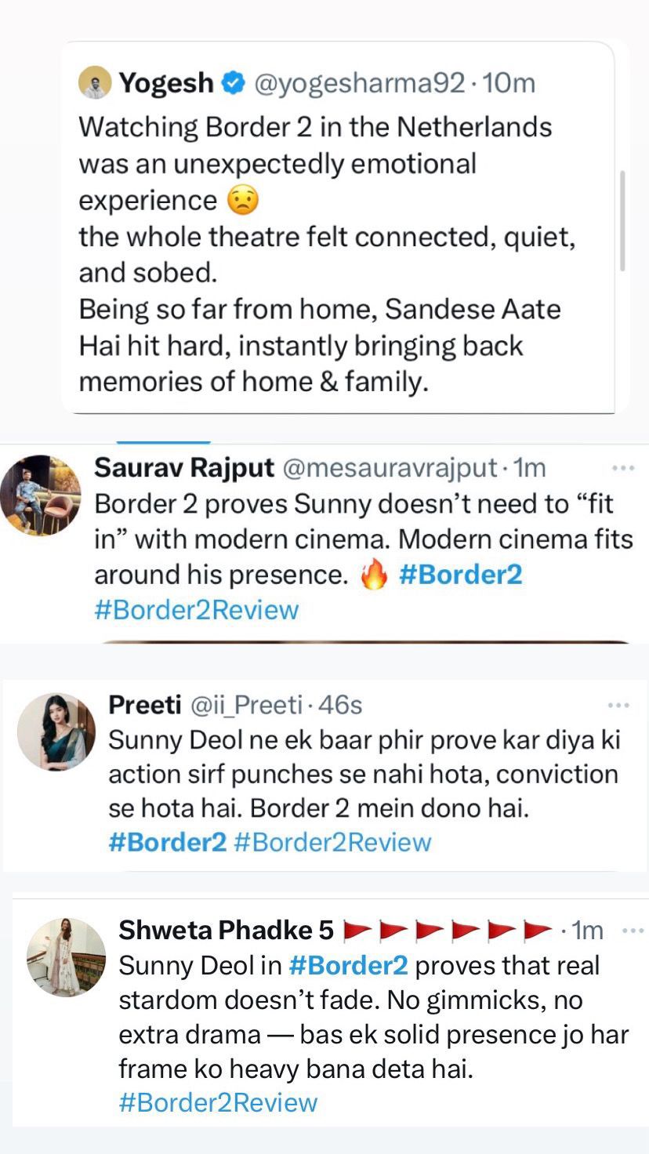Open the more options menu on Saurav Rajput's tweet
This screenshot has width=649, height=1154.
[622, 468]
